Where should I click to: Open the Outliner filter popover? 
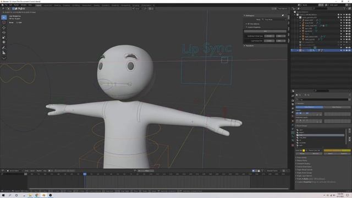coord(345,8)
